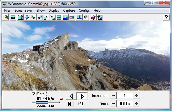
Task: Click the small wide strip display icon
Action: pyautogui.click(x=72, y=17)
